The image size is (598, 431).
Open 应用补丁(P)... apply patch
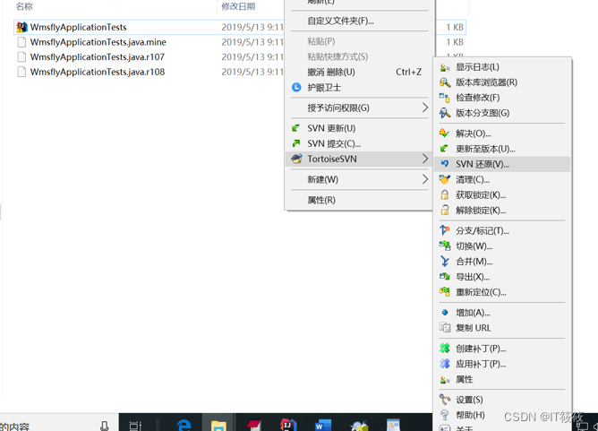(502, 364)
